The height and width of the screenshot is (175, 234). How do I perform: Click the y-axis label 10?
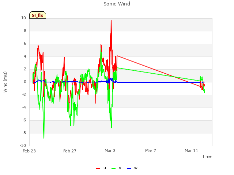pyautogui.click(x=23, y=18)
